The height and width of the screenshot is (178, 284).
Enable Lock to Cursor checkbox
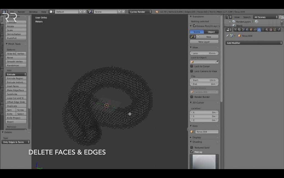tap(192, 66)
